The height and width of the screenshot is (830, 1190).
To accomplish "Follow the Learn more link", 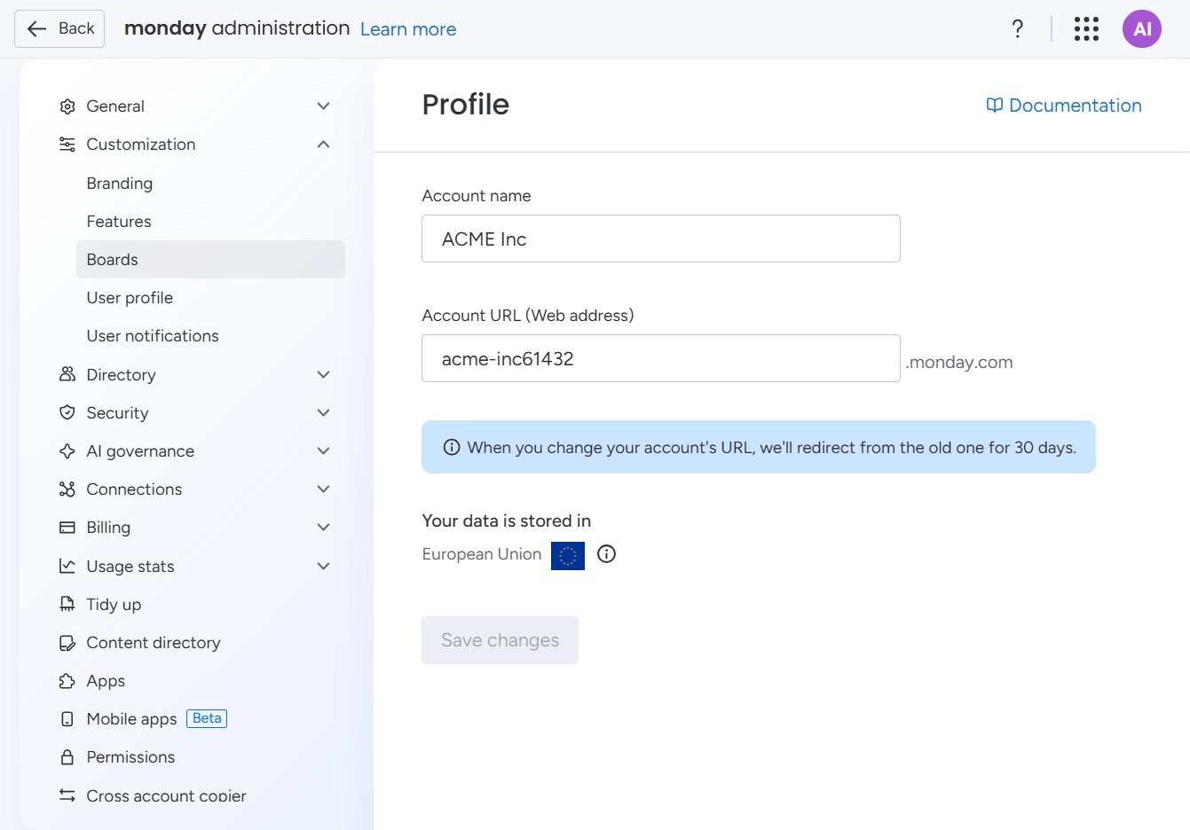I will tap(408, 29).
